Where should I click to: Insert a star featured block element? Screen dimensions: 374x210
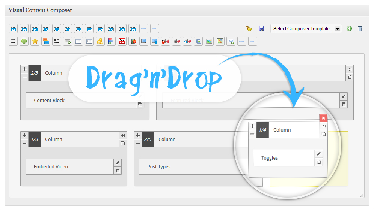coord(35,41)
